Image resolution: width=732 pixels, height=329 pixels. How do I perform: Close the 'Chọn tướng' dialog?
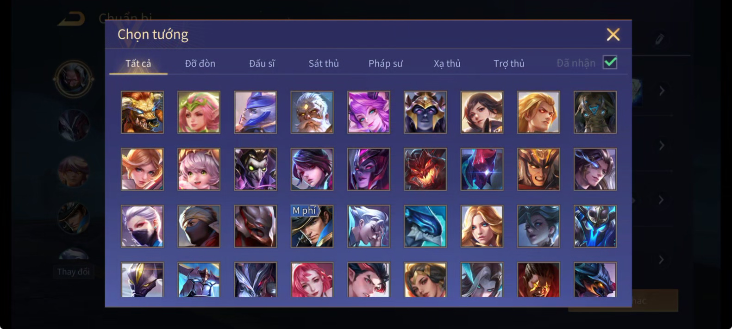(613, 35)
